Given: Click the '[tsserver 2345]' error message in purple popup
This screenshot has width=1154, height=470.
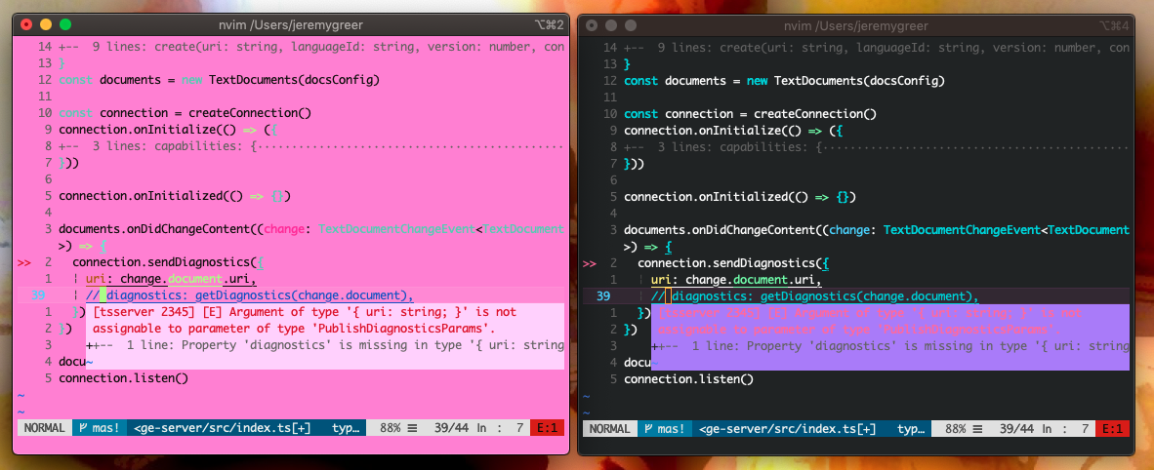Looking at the screenshot, I should 870,321.
